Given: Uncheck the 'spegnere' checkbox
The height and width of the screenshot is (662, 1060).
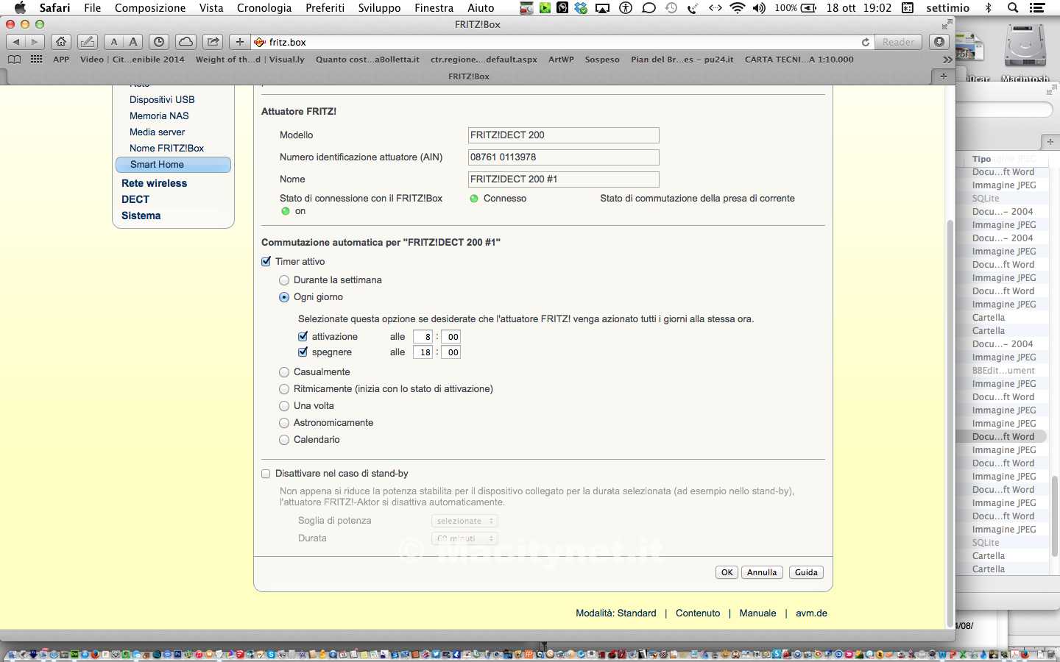Looking at the screenshot, I should [303, 352].
